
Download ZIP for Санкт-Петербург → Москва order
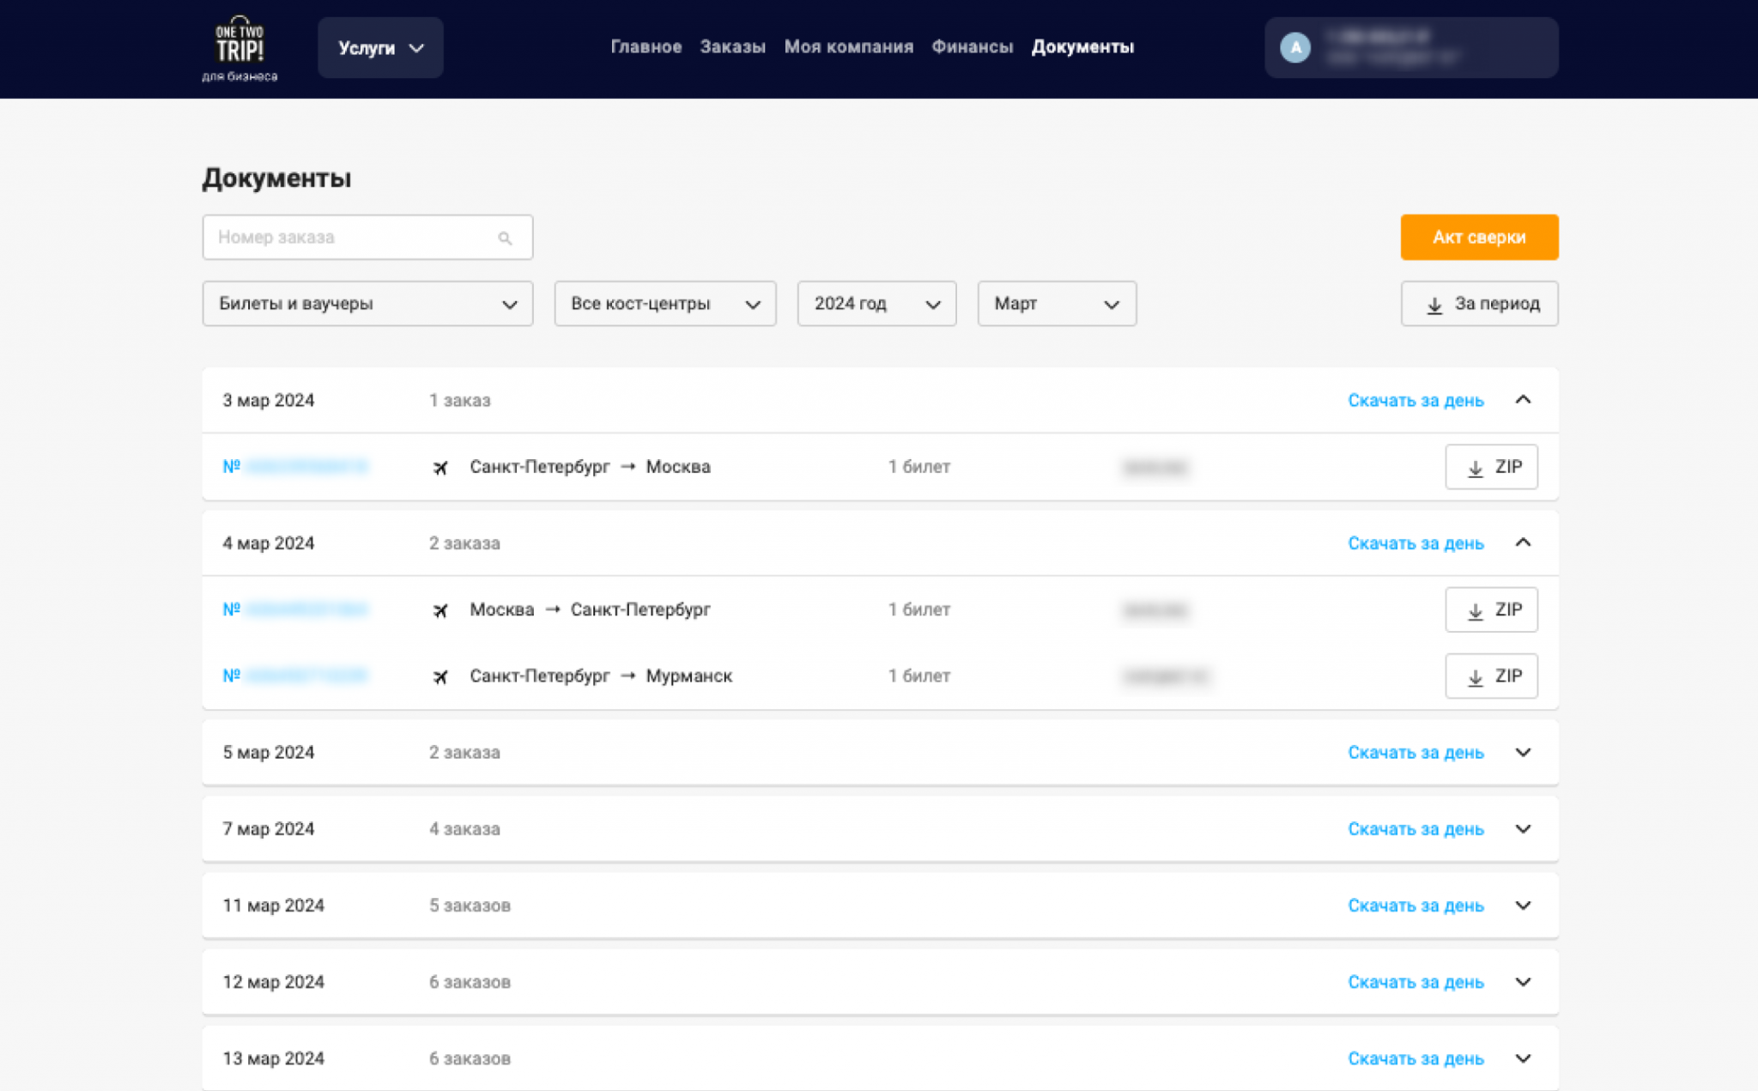(x=1490, y=467)
